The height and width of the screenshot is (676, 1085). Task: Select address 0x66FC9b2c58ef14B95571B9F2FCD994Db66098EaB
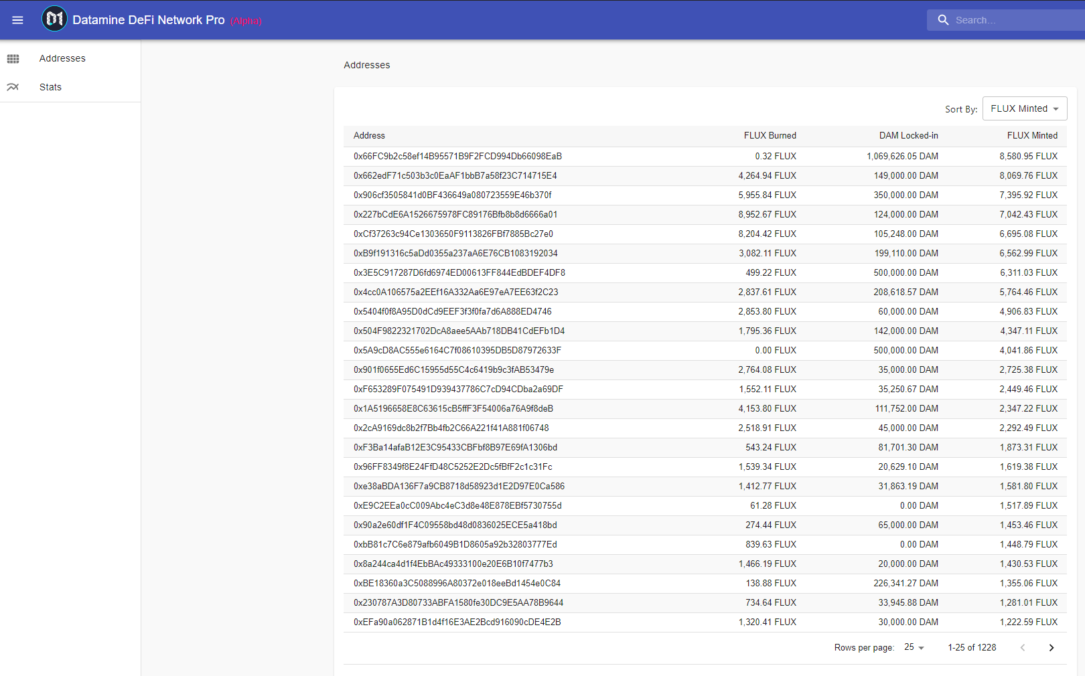[x=457, y=157]
